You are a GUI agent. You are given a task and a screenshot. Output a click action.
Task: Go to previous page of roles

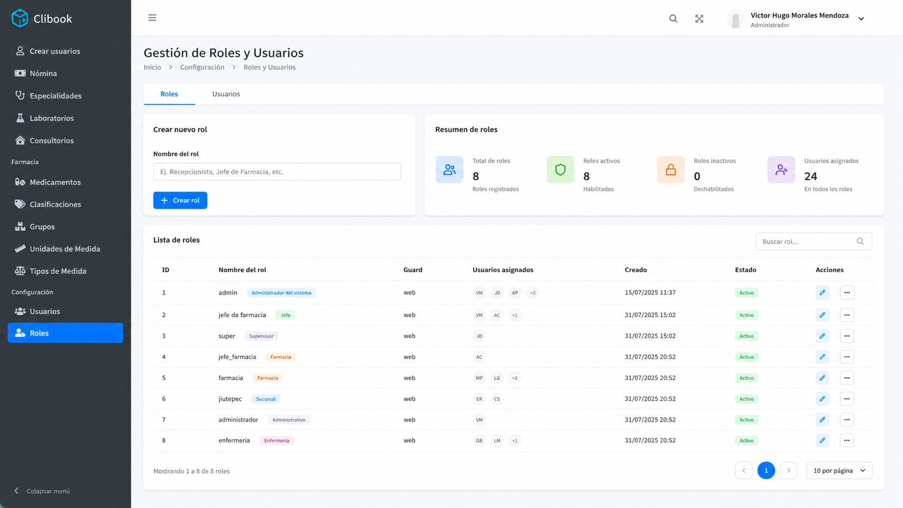pos(744,471)
